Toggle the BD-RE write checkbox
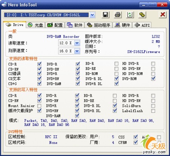 pos(115,101)
